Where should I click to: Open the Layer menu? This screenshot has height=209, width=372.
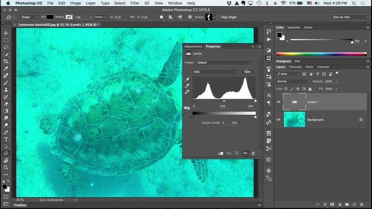(91, 3)
